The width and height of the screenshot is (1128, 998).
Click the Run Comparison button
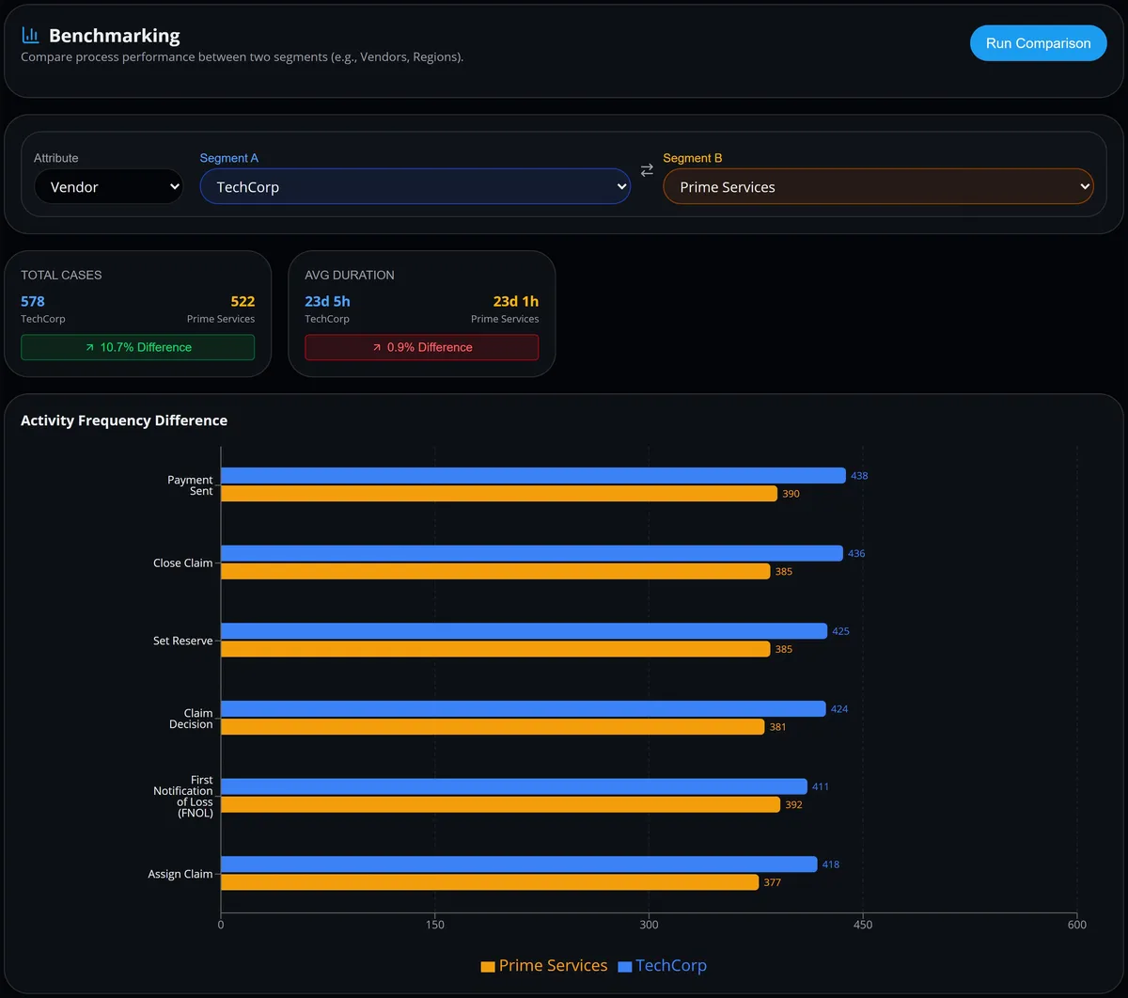click(1039, 43)
